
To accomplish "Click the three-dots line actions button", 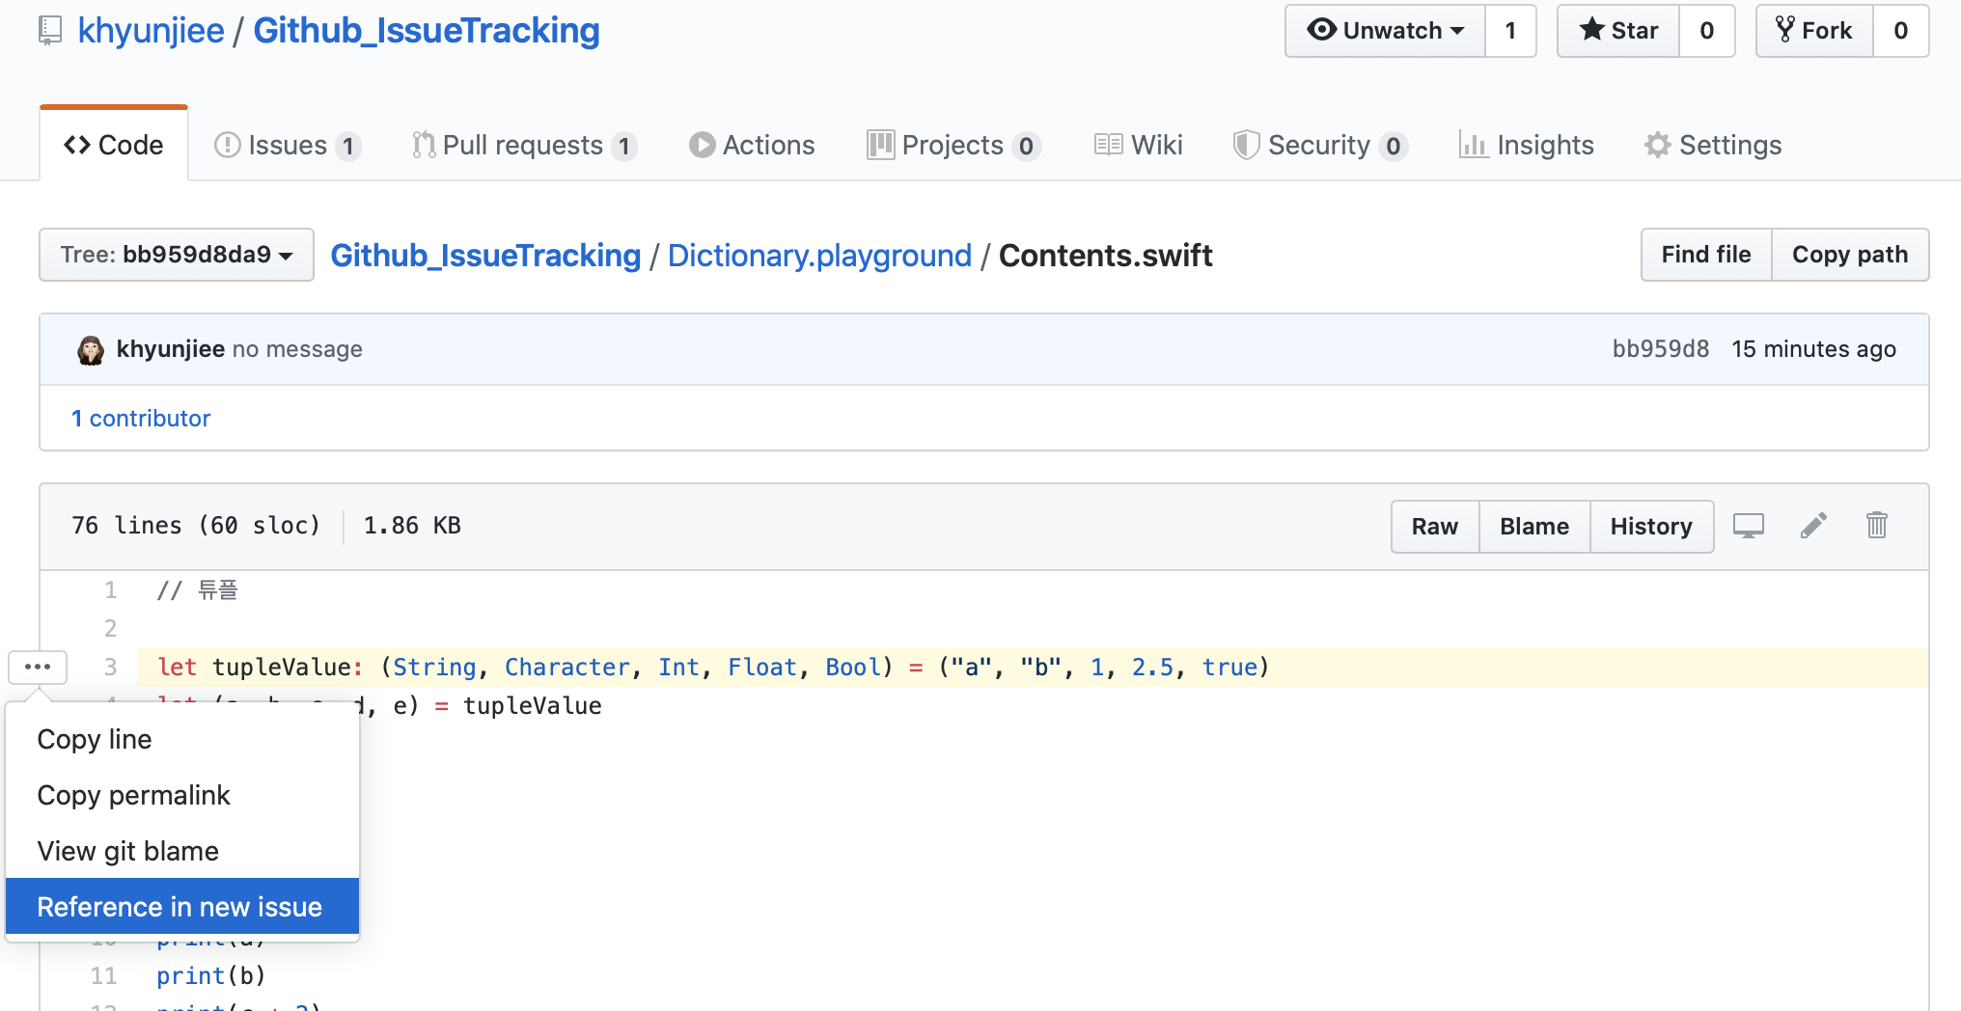I will point(38,667).
